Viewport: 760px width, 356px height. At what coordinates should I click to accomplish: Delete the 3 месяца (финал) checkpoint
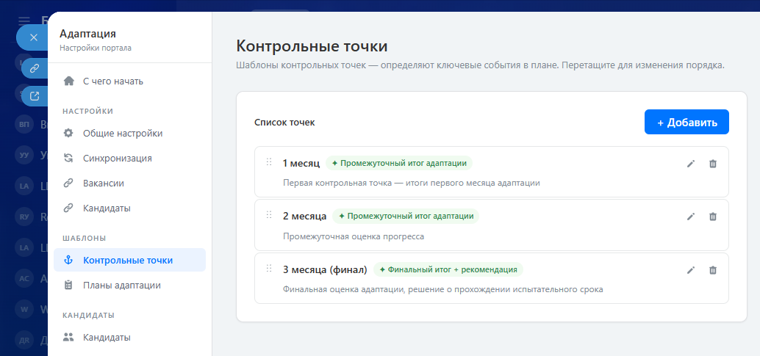pyautogui.click(x=712, y=270)
